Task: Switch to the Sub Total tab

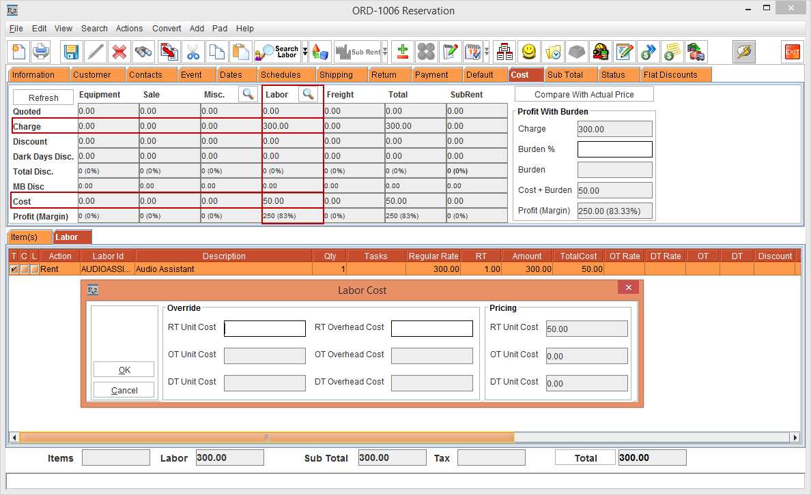Action: point(565,75)
